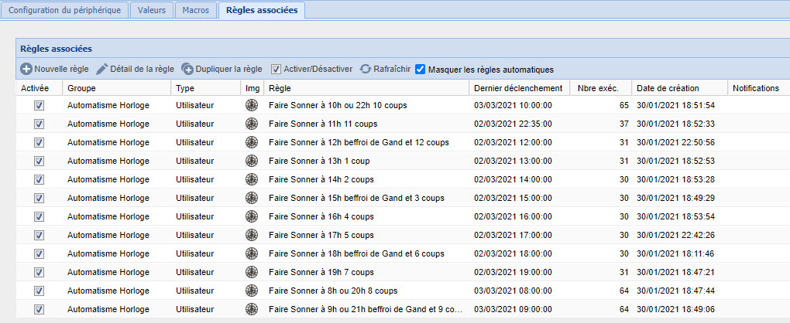
Task: Click the Détail de la règle pencil icon
Action: tap(103, 69)
